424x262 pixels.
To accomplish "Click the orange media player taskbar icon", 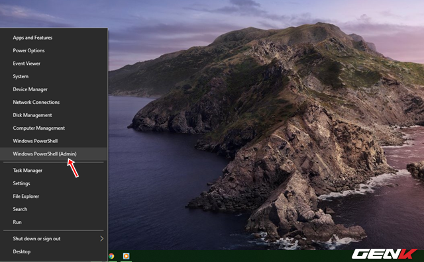I will (126, 256).
